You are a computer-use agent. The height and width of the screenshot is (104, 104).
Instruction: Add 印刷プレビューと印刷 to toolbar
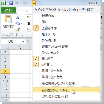pos(66,47)
